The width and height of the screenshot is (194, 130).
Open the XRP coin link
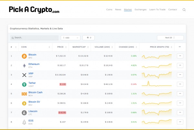coord(31,74)
